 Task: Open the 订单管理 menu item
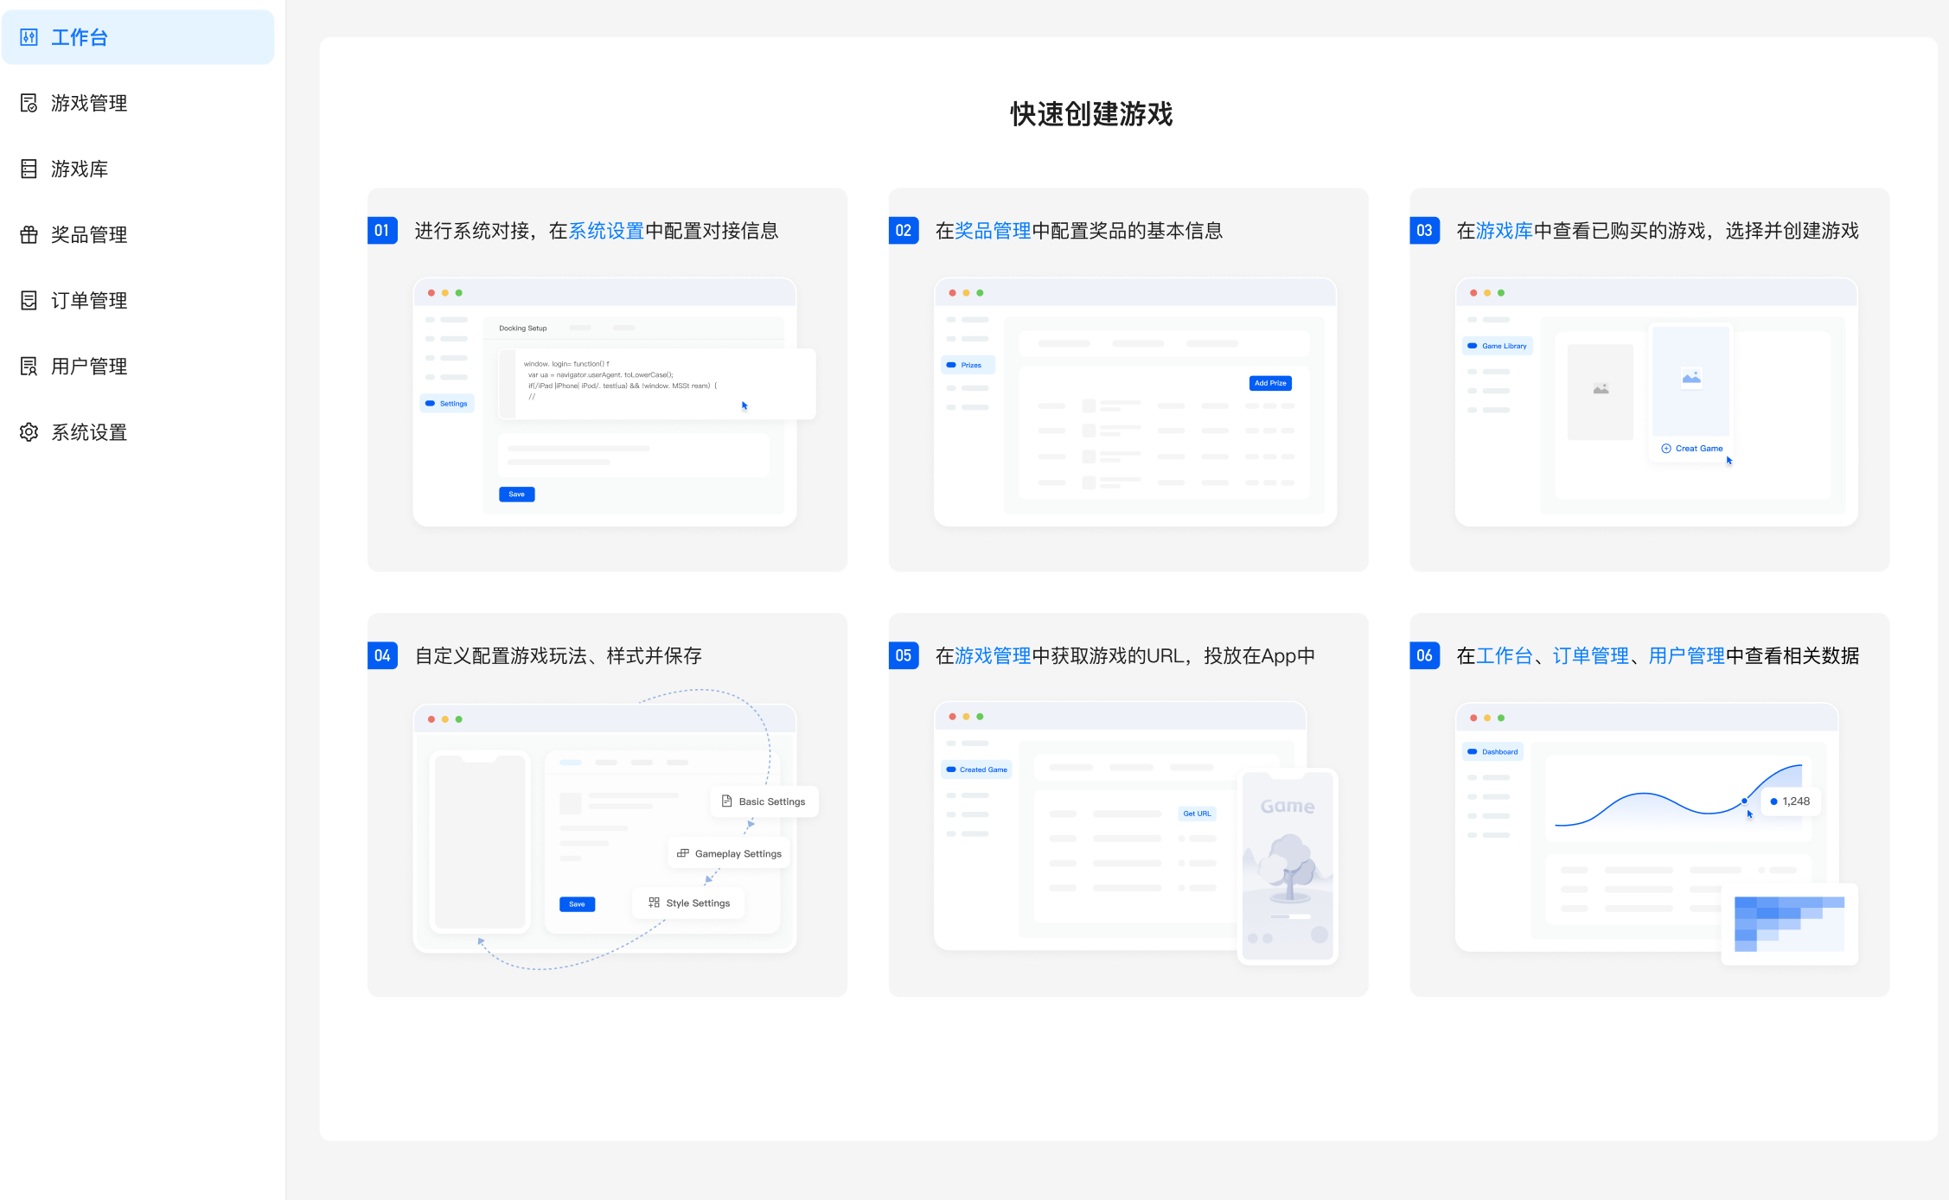click(x=89, y=300)
